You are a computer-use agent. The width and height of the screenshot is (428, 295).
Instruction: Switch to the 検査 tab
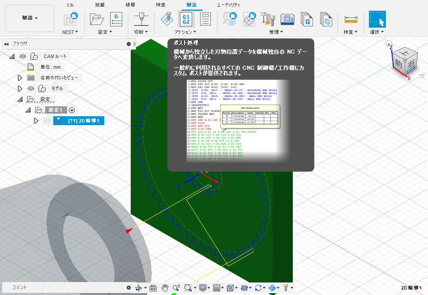[x=160, y=4]
